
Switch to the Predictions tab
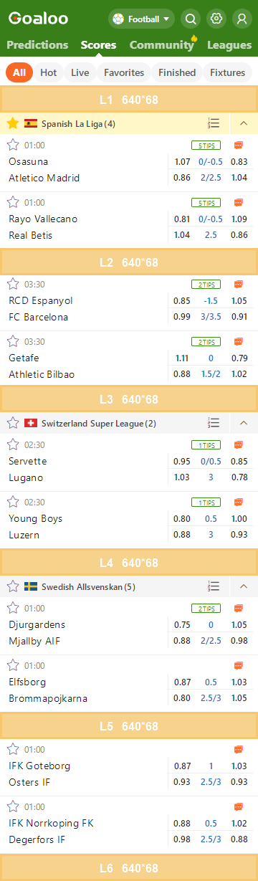click(x=37, y=45)
